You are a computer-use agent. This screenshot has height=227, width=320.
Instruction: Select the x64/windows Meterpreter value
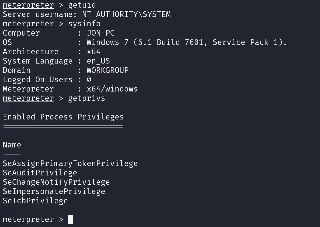click(x=112, y=89)
